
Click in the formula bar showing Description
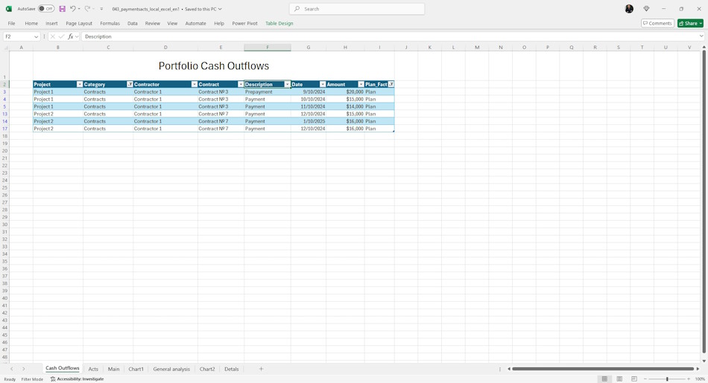388,36
